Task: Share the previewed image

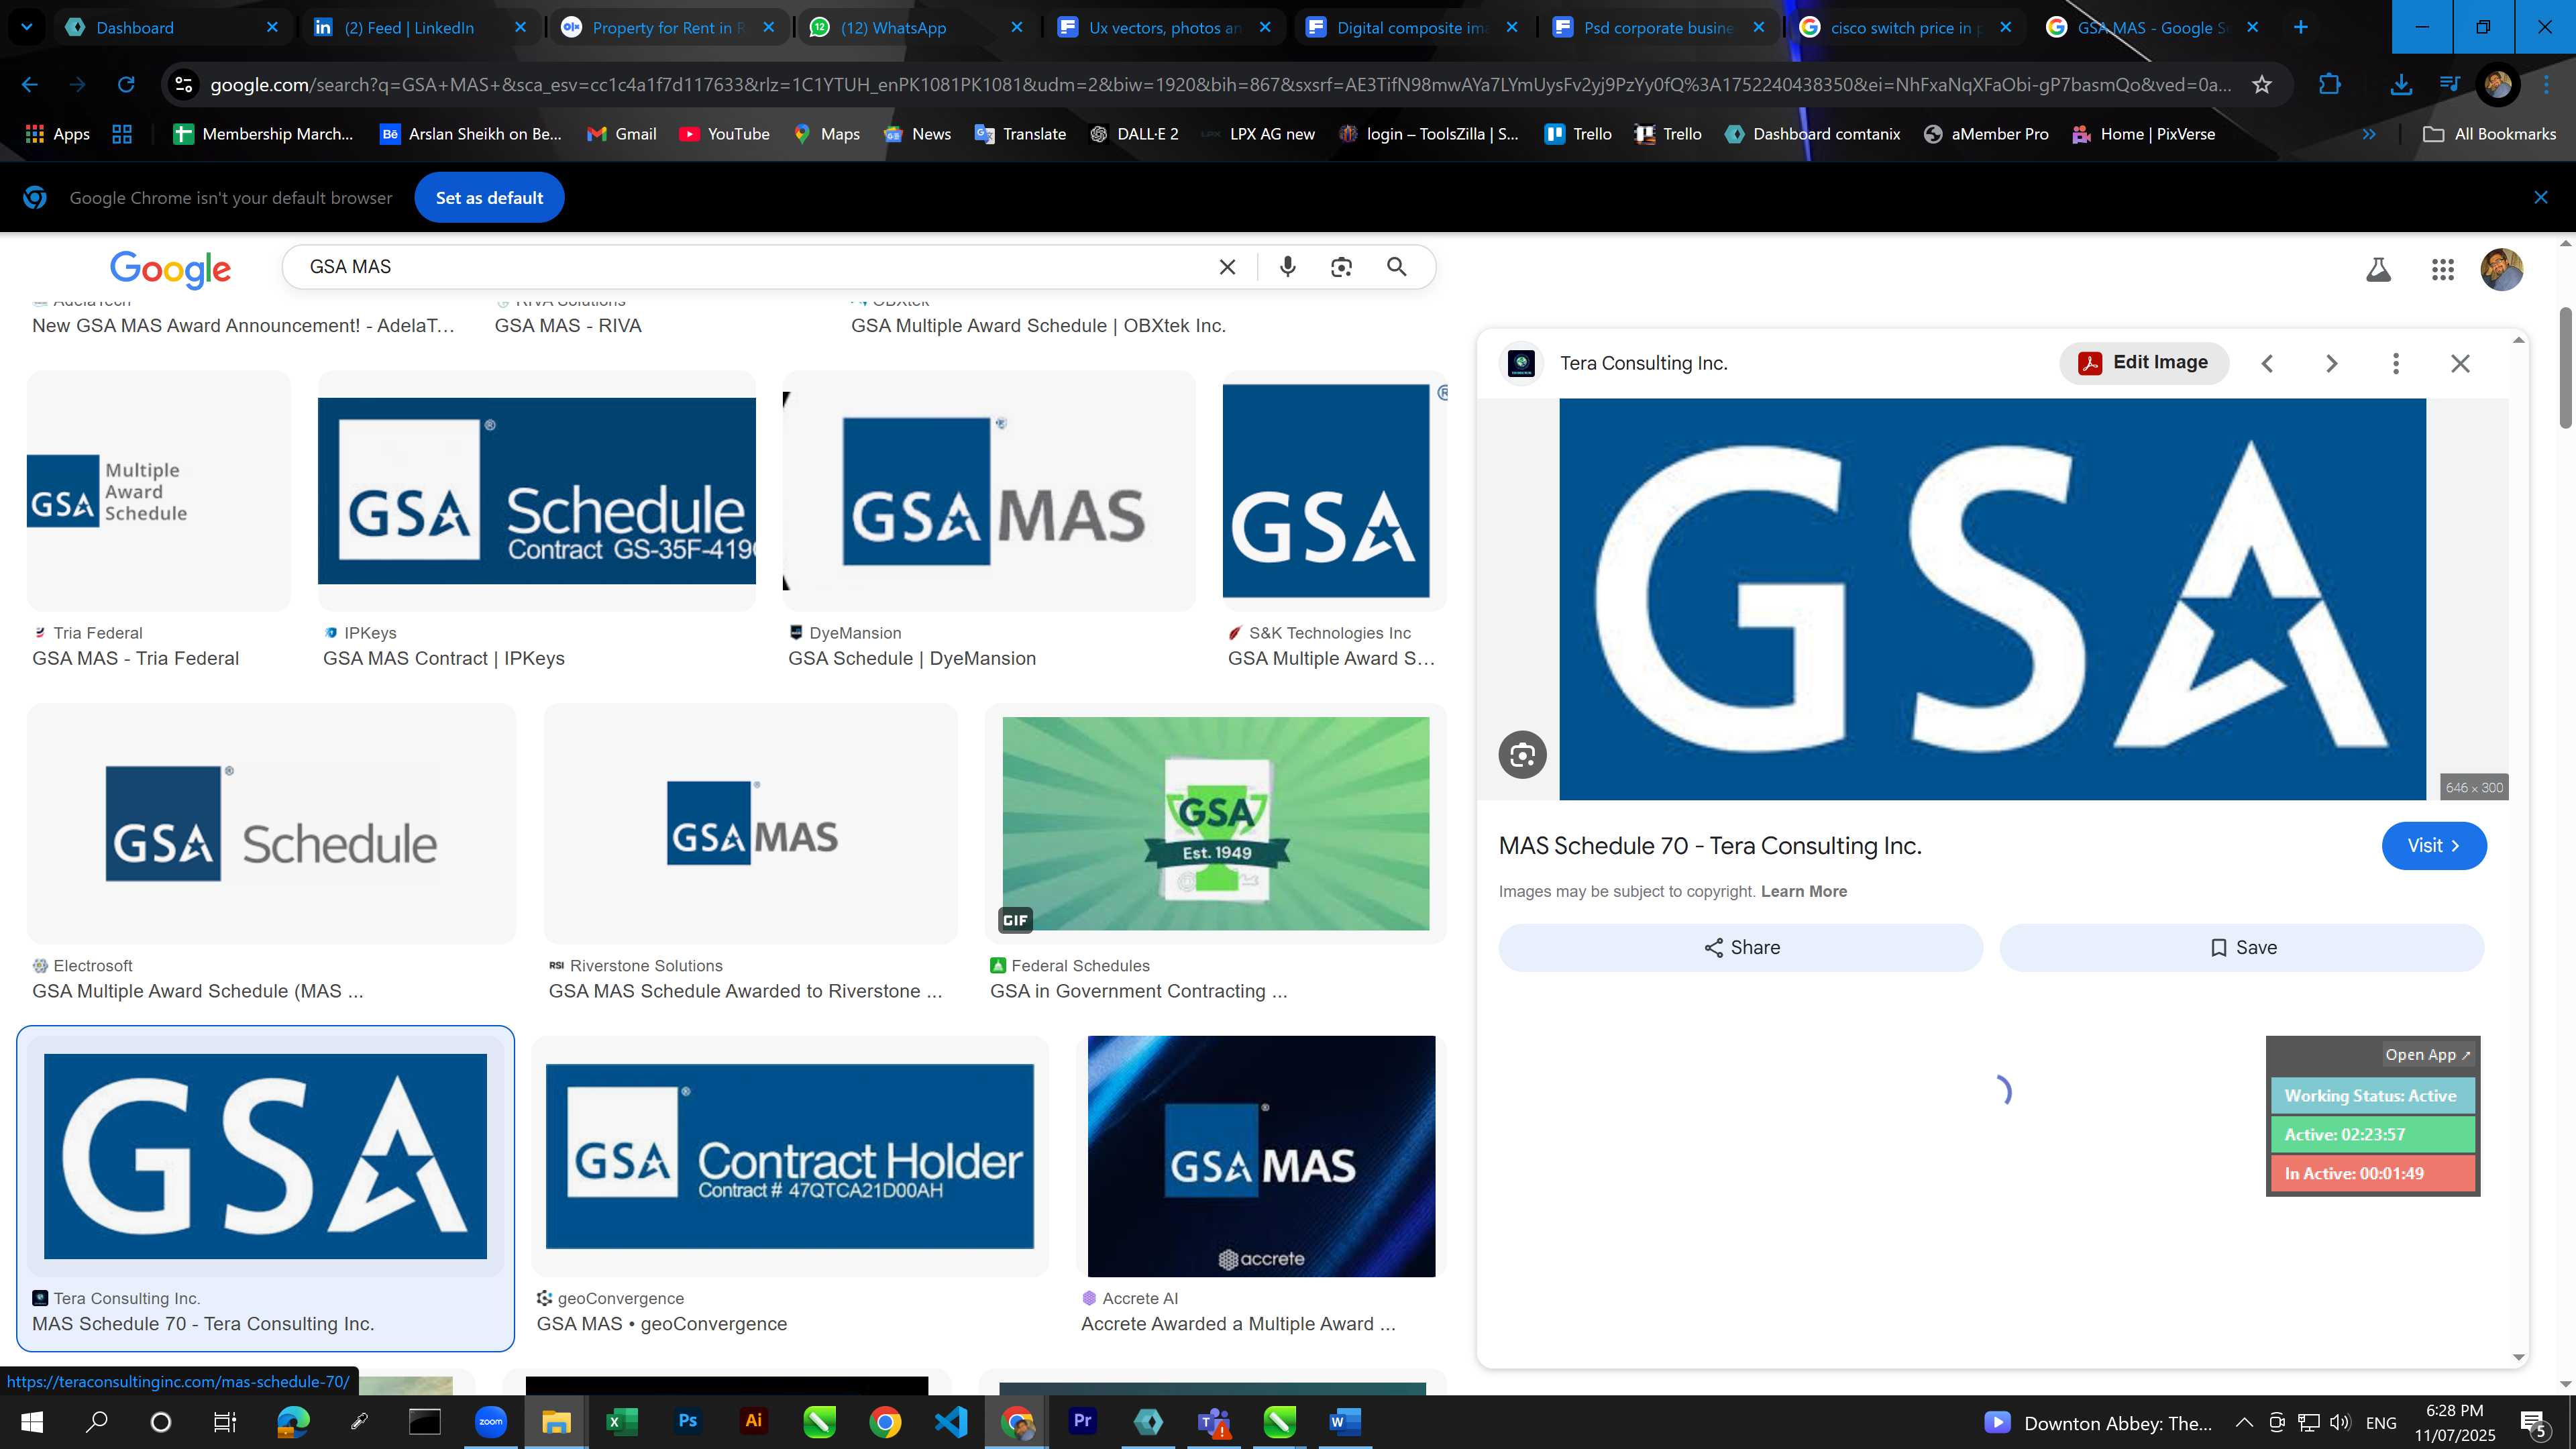Action: [x=1740, y=948]
